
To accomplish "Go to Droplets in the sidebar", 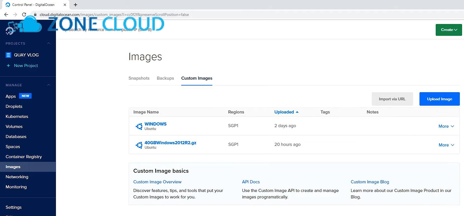I will 14,106.
